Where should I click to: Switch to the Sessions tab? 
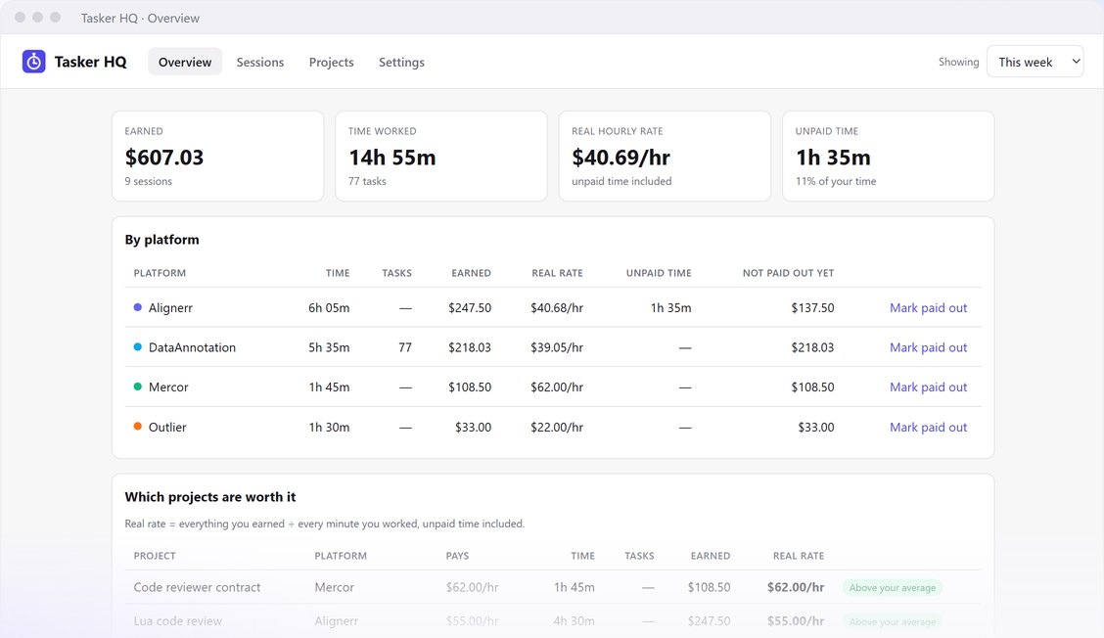pyautogui.click(x=259, y=62)
